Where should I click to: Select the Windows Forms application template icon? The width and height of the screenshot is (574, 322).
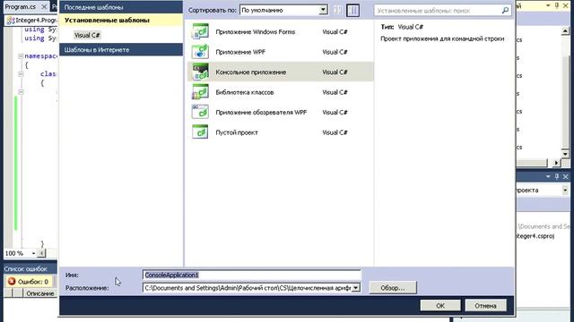(x=200, y=32)
